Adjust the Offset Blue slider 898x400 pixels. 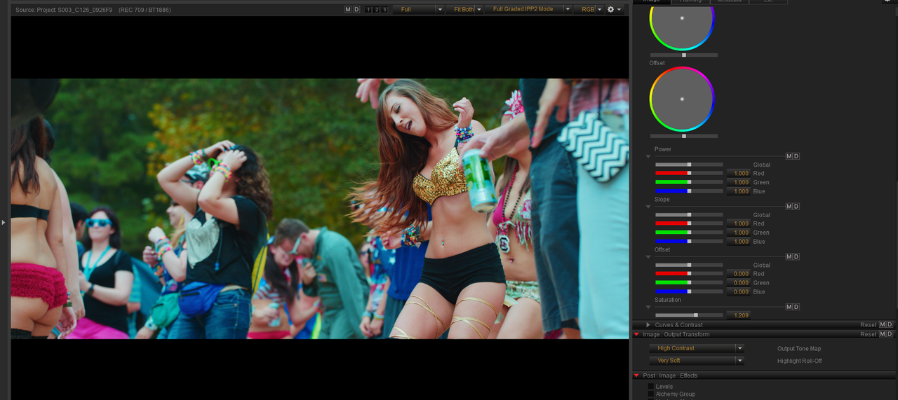(x=689, y=291)
